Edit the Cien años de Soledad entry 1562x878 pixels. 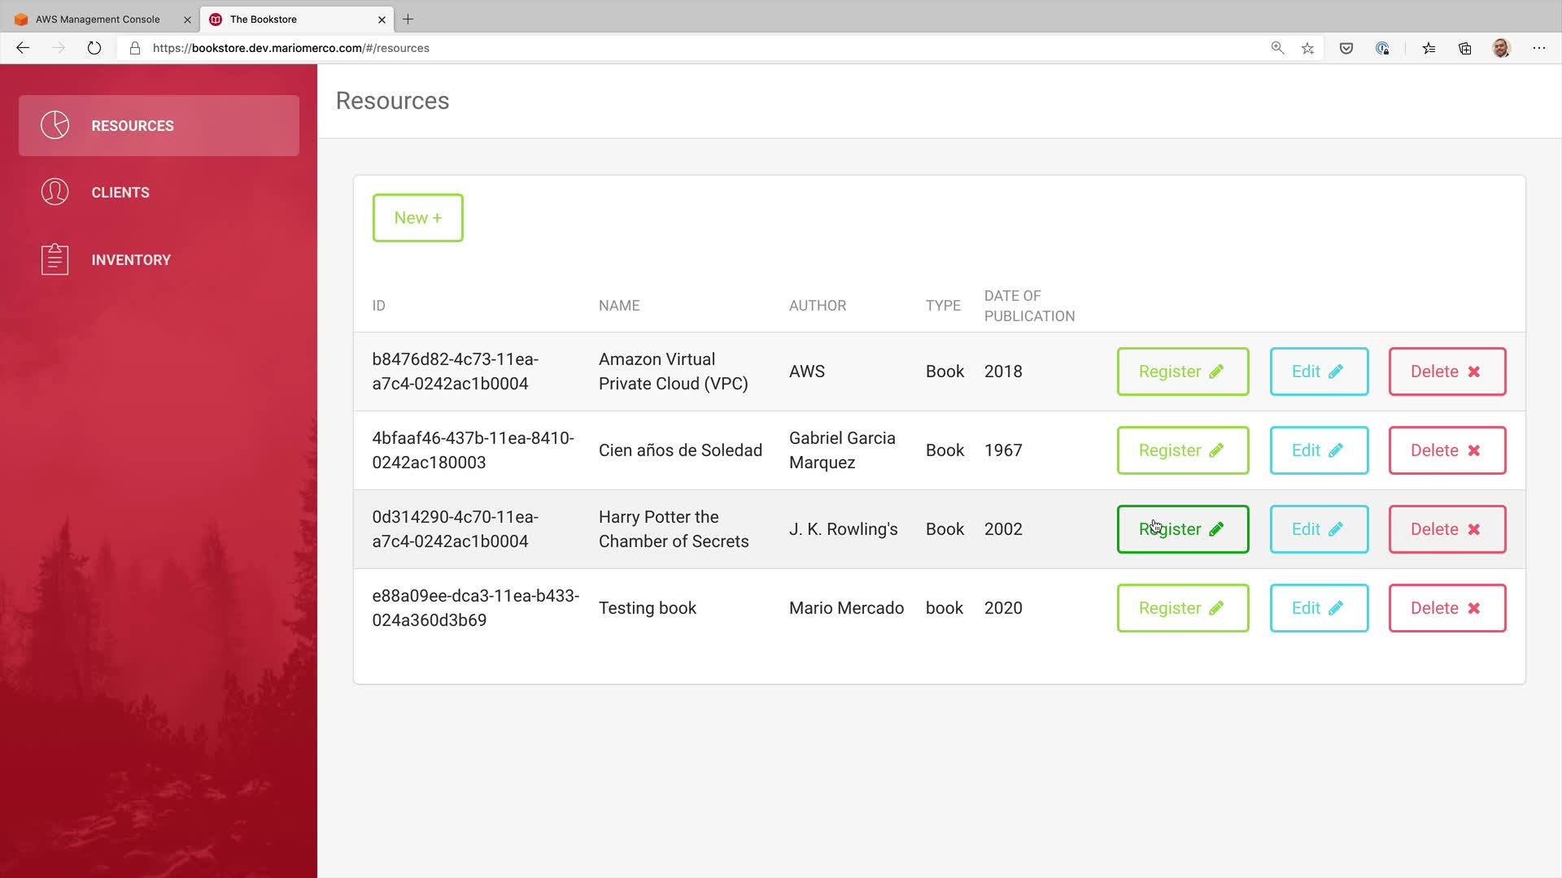click(x=1318, y=450)
